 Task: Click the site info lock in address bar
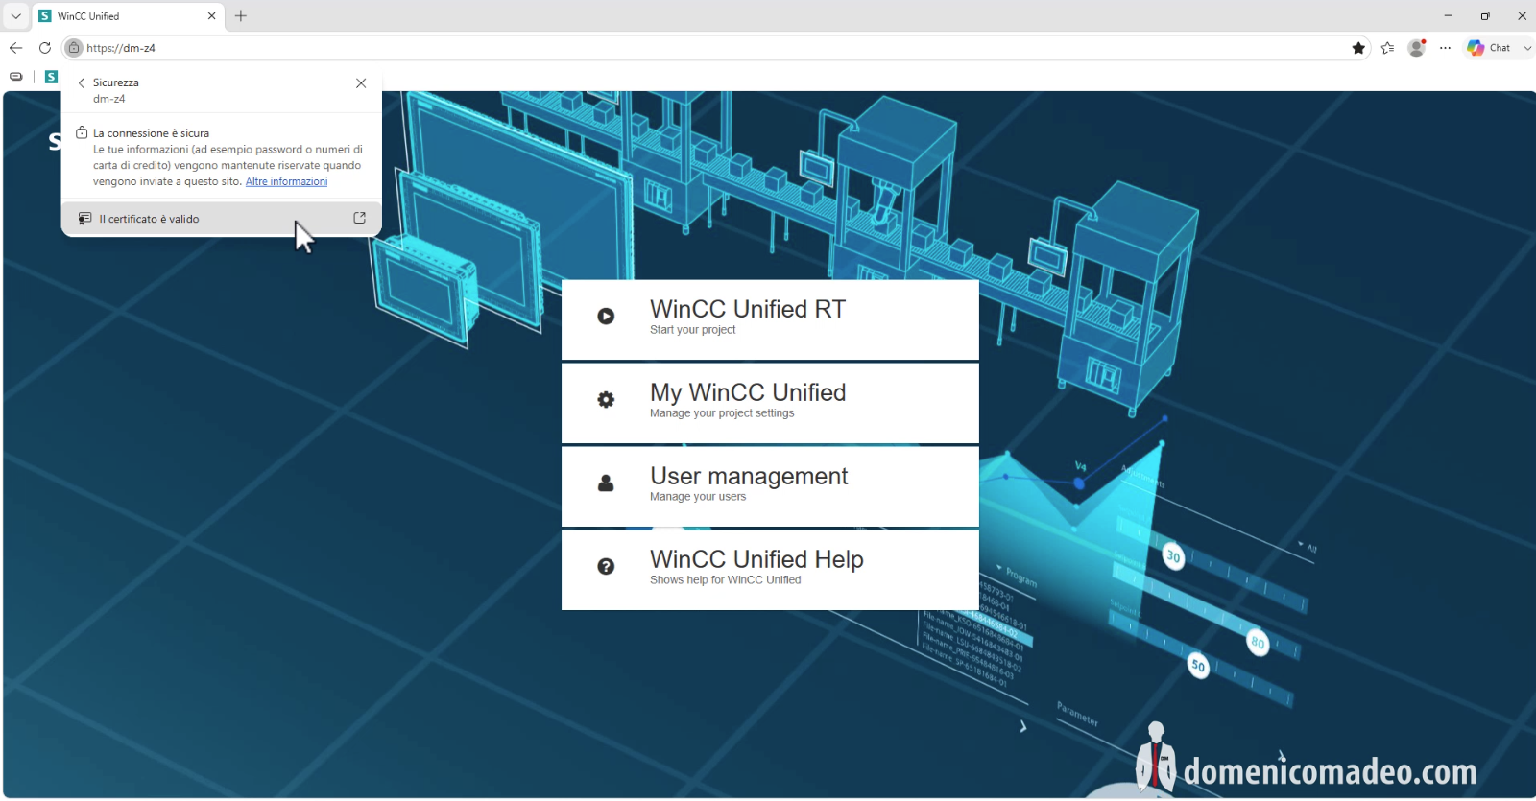(x=74, y=48)
